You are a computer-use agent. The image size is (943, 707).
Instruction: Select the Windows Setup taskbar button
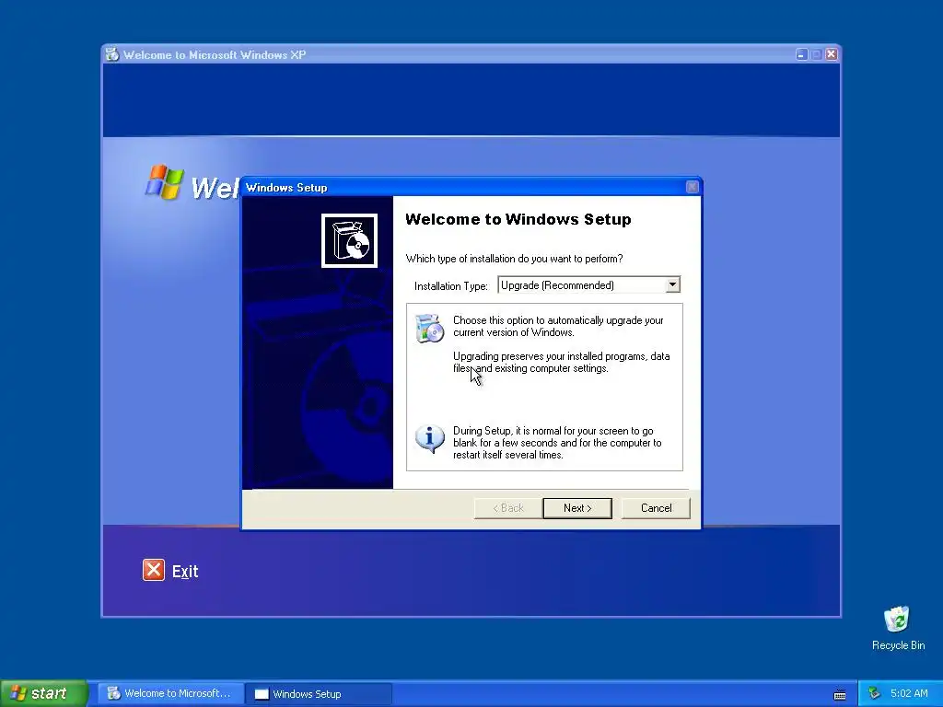coord(319,694)
